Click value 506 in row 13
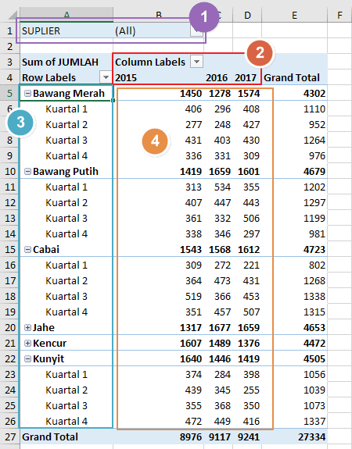Image resolution: width=352 pixels, height=449 pixels. [x=251, y=218]
